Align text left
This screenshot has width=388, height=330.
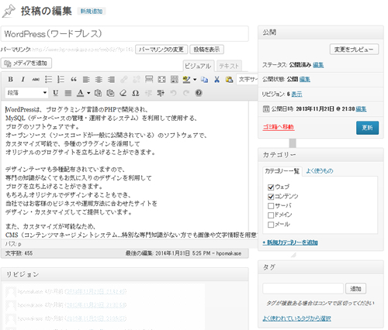point(86,79)
